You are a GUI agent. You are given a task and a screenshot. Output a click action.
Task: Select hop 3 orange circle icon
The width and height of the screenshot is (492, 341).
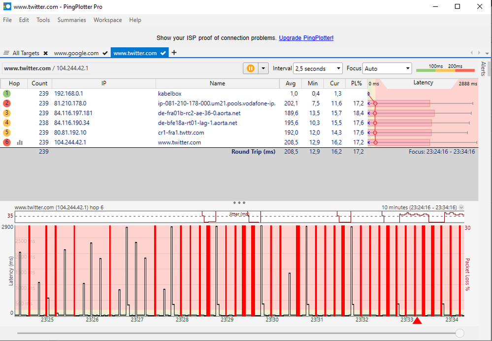click(7, 113)
